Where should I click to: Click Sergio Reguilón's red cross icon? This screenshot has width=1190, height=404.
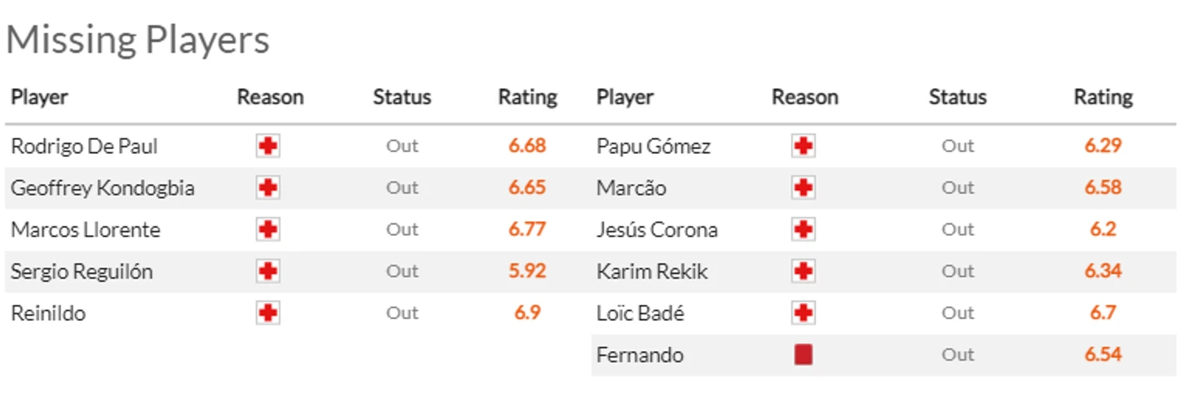pos(268,271)
